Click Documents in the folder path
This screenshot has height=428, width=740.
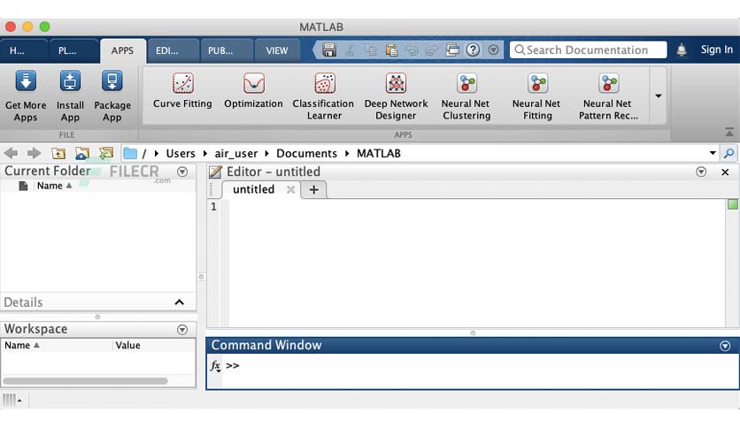[x=307, y=153]
